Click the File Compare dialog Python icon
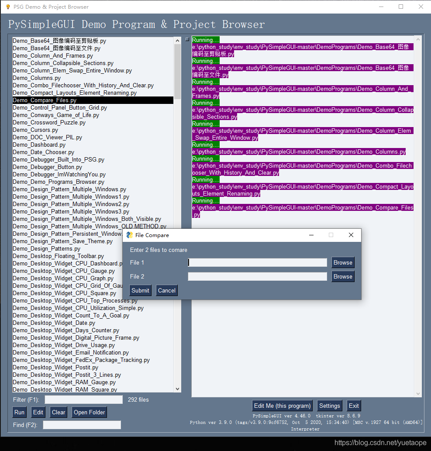Viewport: 431px width, 451px height. (x=130, y=235)
